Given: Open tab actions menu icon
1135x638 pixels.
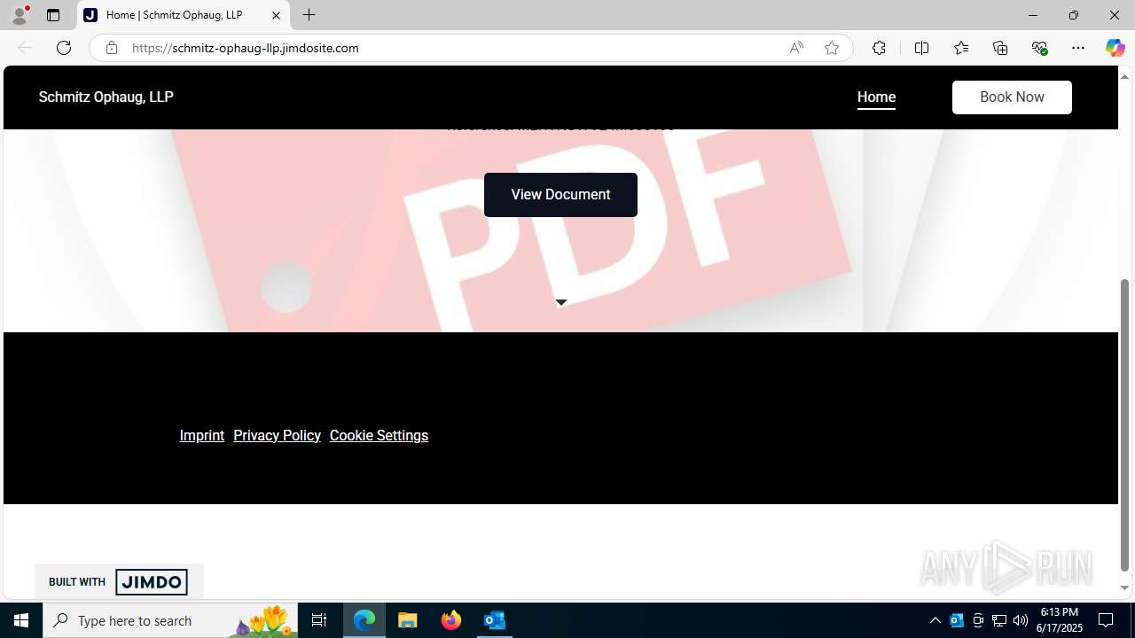Looking at the screenshot, I should 53,15.
